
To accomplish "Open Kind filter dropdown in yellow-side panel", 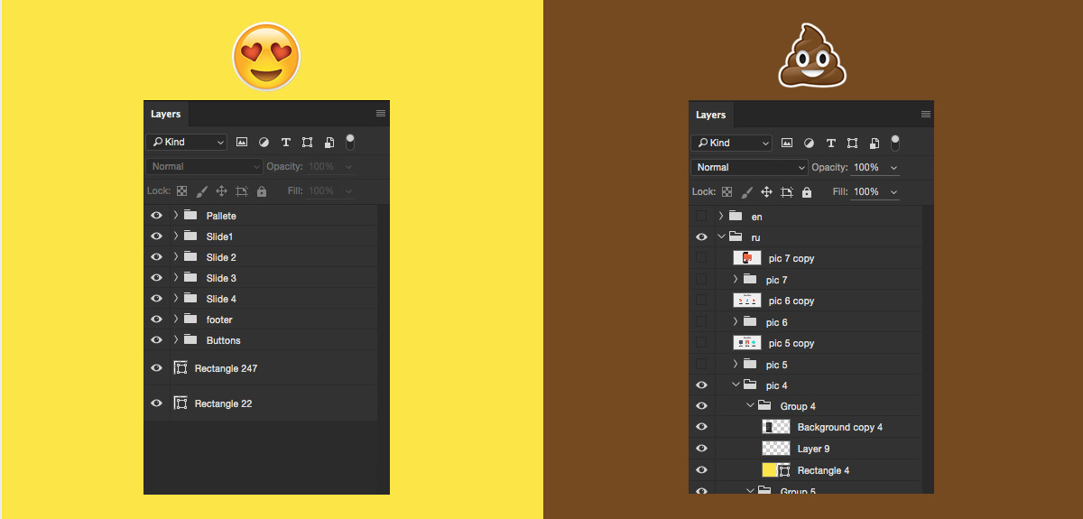I will (x=187, y=143).
